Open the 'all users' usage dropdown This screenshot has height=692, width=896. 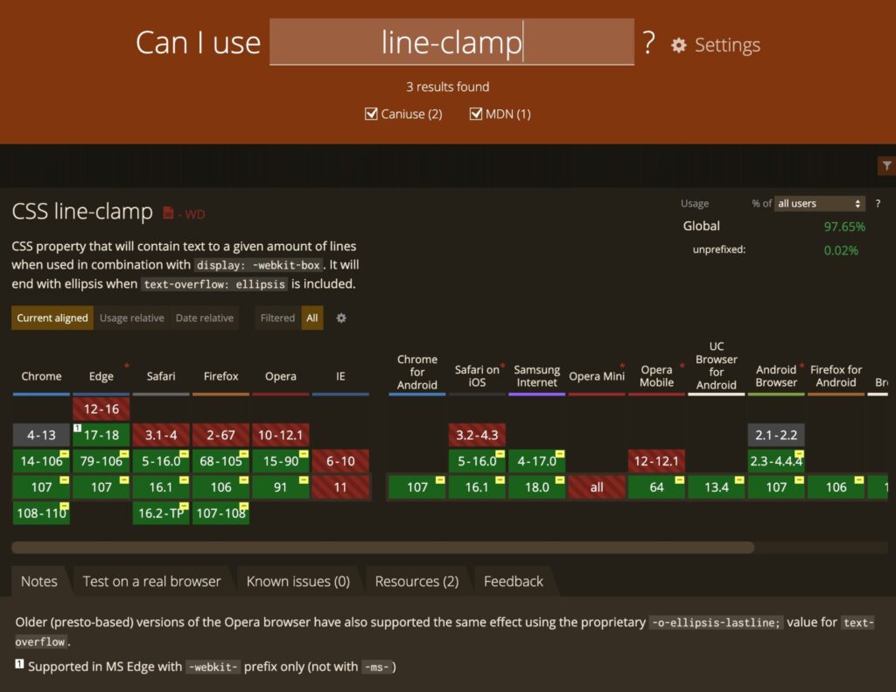point(818,203)
